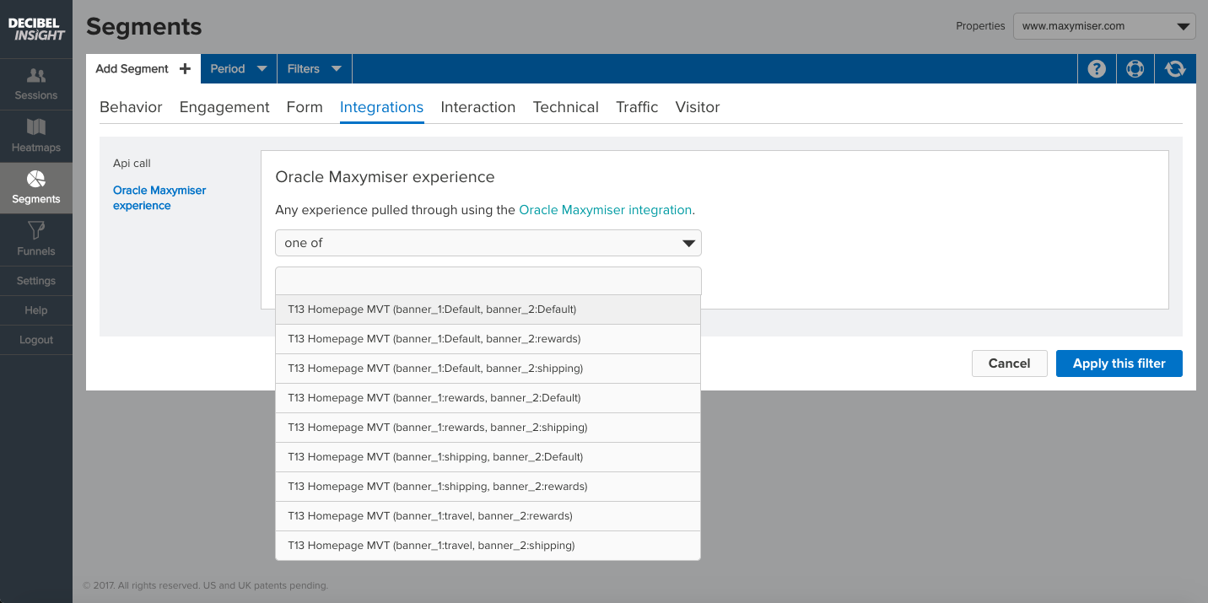This screenshot has height=603, width=1208.
Task: Click the Decibel Insight logo
Action: pos(36,30)
